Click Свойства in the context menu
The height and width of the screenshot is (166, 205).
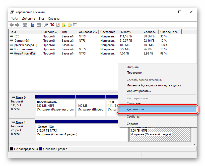click(x=133, y=117)
